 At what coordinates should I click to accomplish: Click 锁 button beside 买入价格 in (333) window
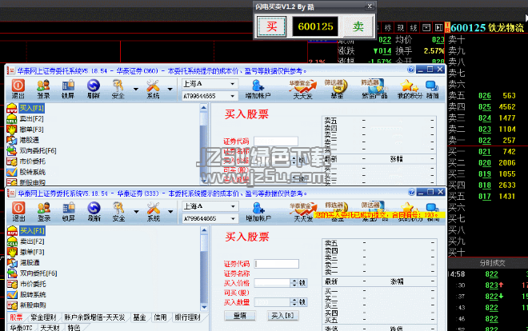coord(302,283)
